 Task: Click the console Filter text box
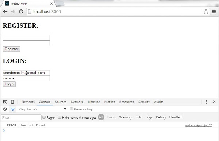point(21,117)
